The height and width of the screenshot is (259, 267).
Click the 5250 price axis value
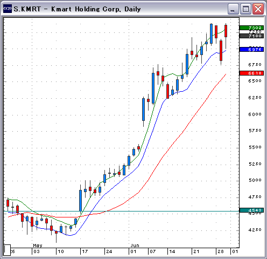255,164
